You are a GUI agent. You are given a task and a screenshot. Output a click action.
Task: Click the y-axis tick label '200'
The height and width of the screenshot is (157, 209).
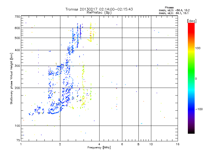pos(17,88)
